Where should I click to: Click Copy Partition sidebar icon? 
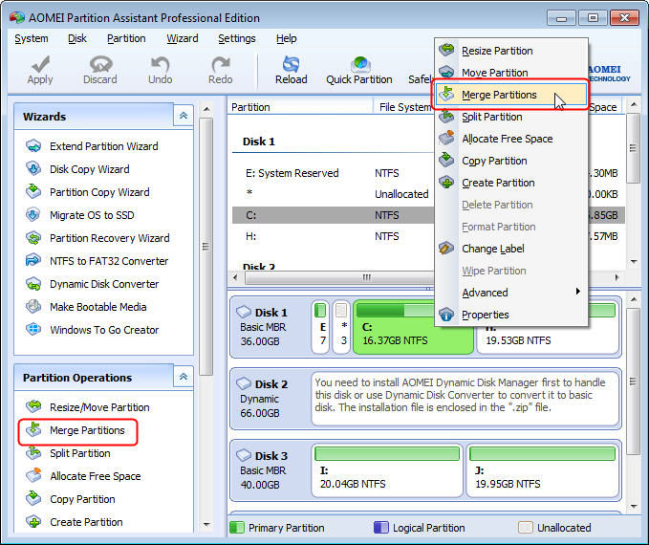click(x=33, y=498)
